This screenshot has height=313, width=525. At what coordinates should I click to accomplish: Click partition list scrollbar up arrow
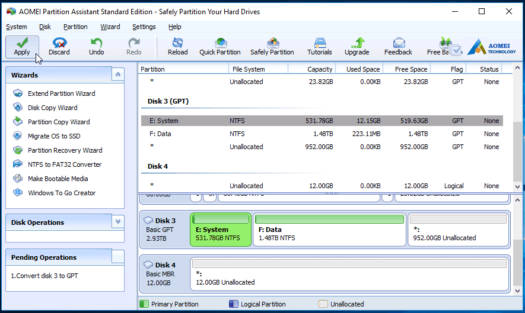pos(517,67)
